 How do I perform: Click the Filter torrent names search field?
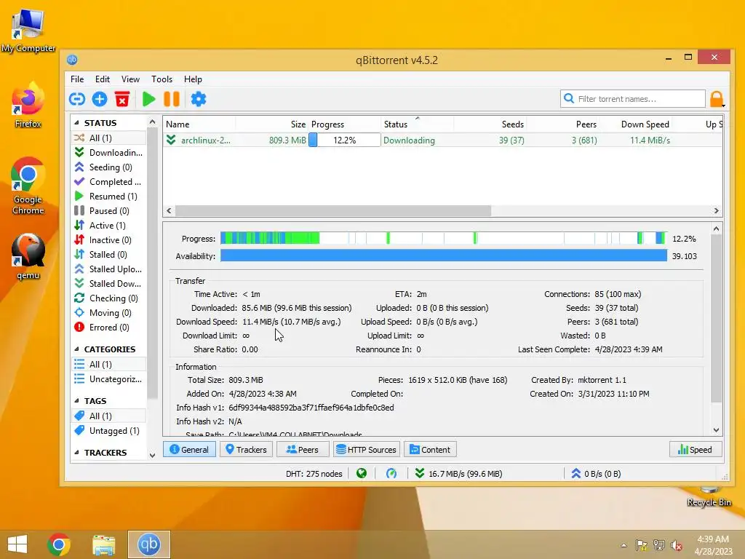pos(633,99)
